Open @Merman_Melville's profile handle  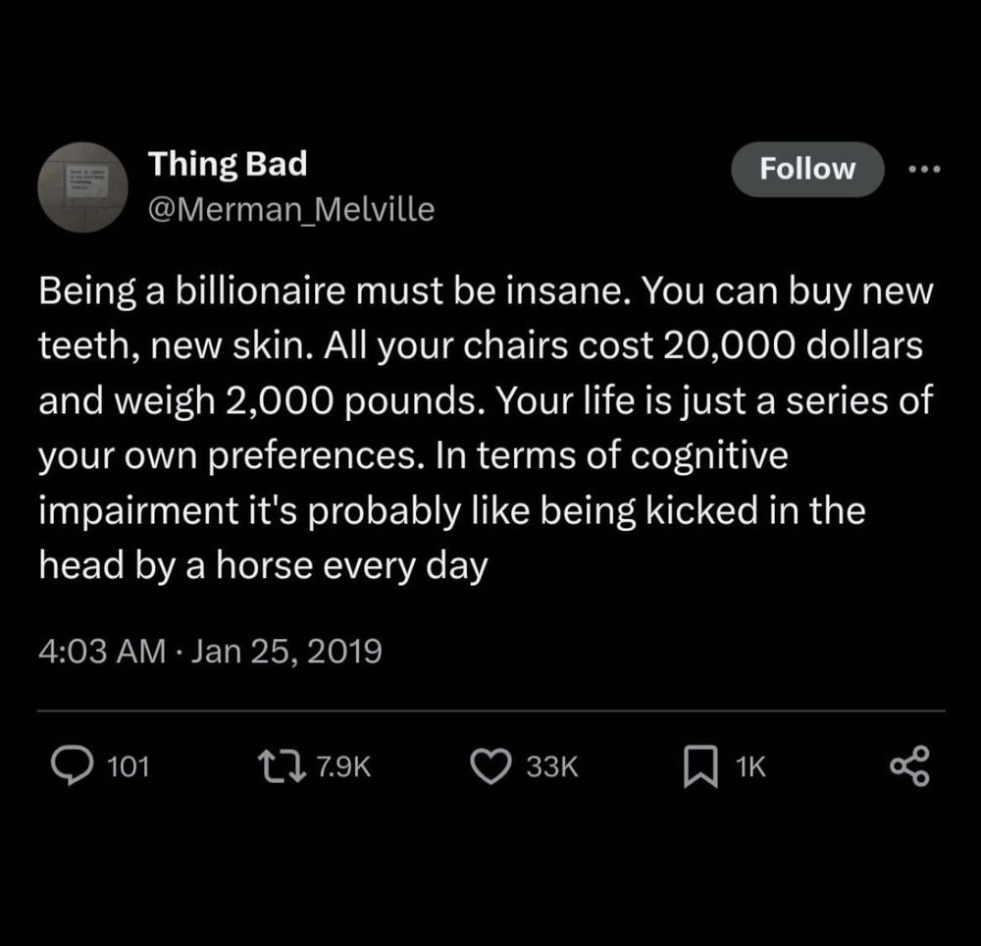(x=292, y=208)
